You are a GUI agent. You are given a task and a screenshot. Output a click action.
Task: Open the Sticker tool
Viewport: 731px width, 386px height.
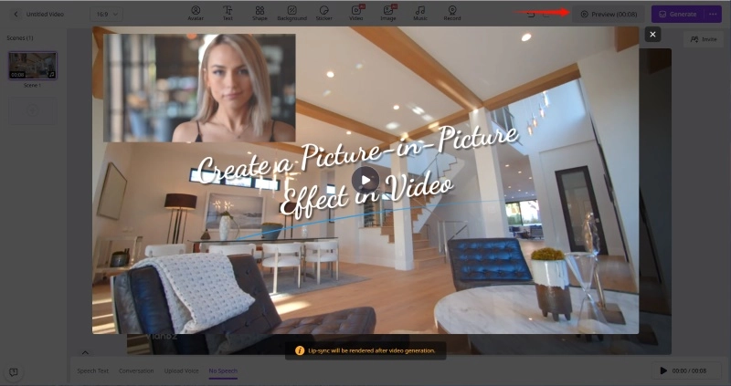[324, 13]
